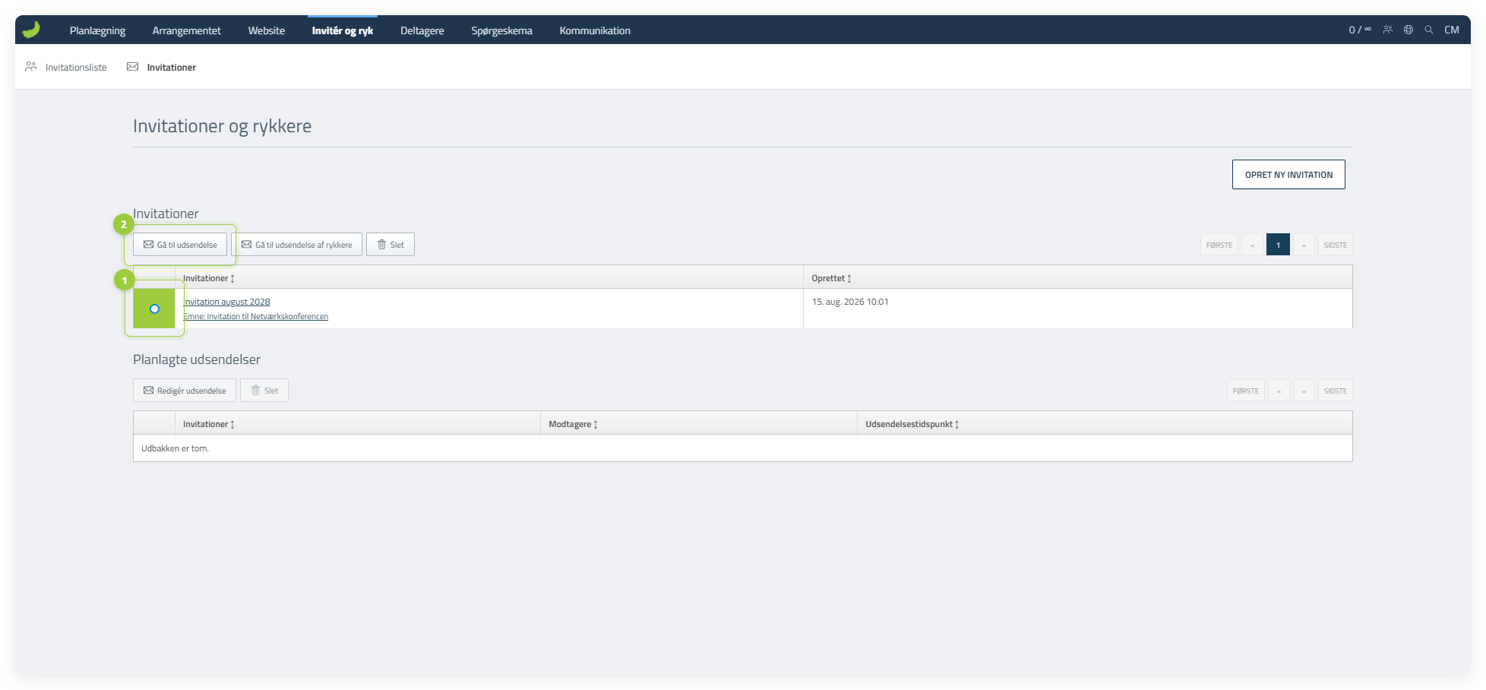The height and width of the screenshot is (690, 1486).
Task: Click the green logo home icon
Action: pyautogui.click(x=31, y=30)
